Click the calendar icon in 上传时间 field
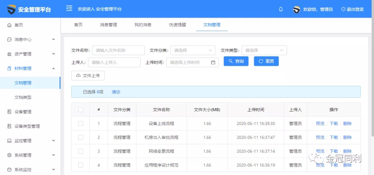Screen dimensions: 374x175 tap(213, 62)
